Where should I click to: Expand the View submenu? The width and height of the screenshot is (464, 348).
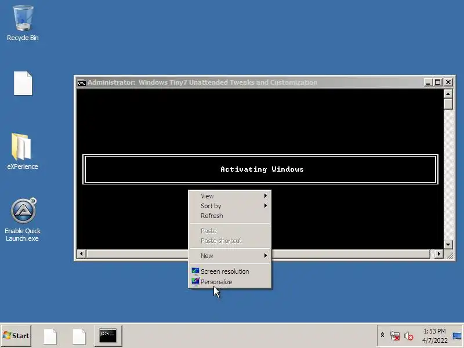(230, 196)
